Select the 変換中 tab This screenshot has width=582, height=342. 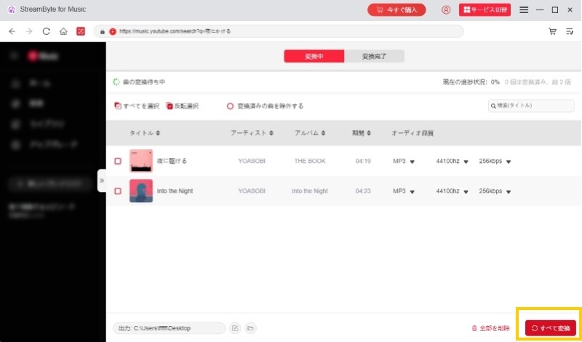pyautogui.click(x=314, y=56)
